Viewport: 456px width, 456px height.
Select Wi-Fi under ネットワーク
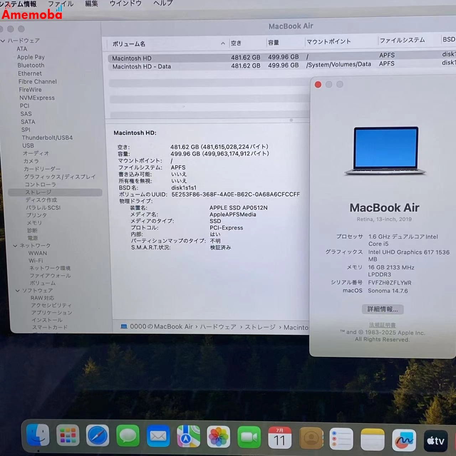(36, 260)
